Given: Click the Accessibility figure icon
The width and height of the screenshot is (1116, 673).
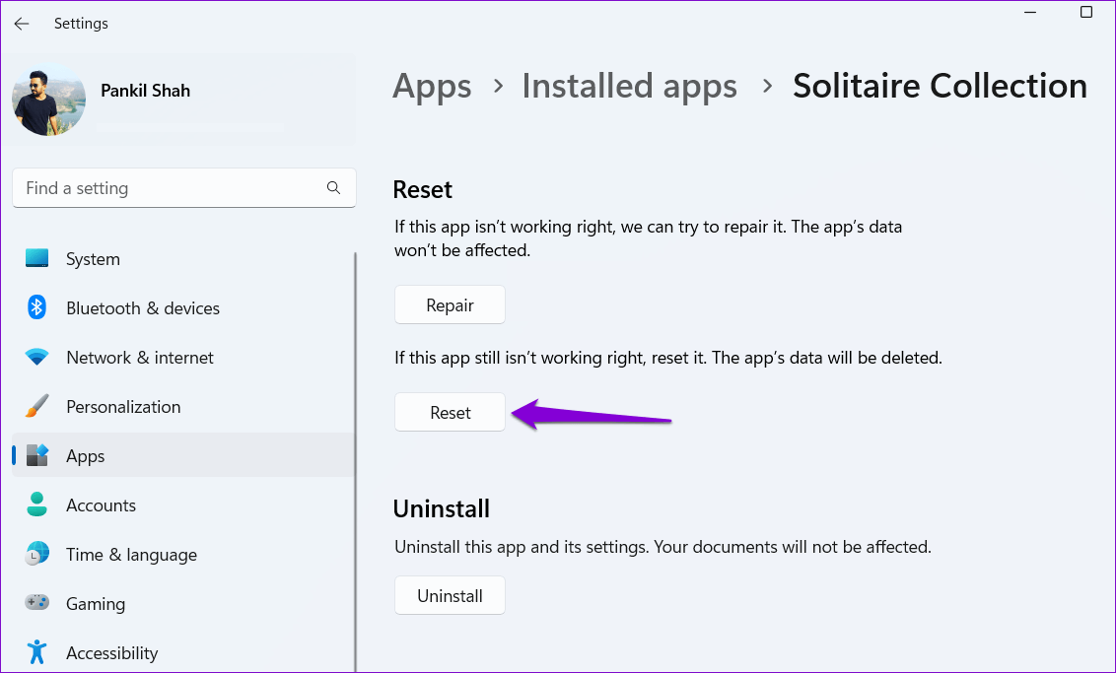Looking at the screenshot, I should 37,651.
